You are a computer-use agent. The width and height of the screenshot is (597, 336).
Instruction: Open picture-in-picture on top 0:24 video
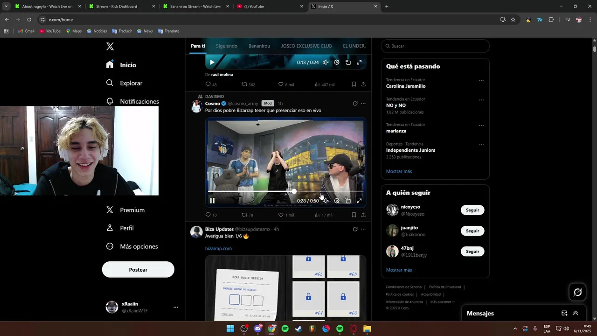pos(348,62)
